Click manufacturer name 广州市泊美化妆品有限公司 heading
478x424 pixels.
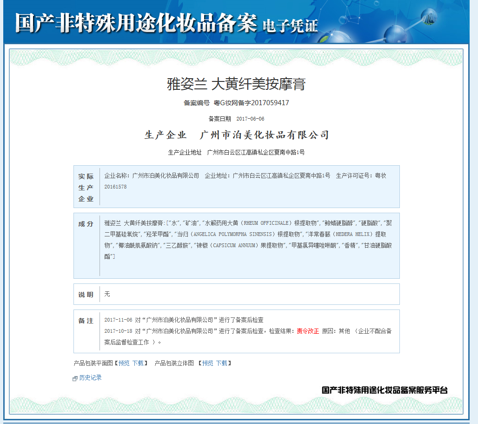pos(264,135)
